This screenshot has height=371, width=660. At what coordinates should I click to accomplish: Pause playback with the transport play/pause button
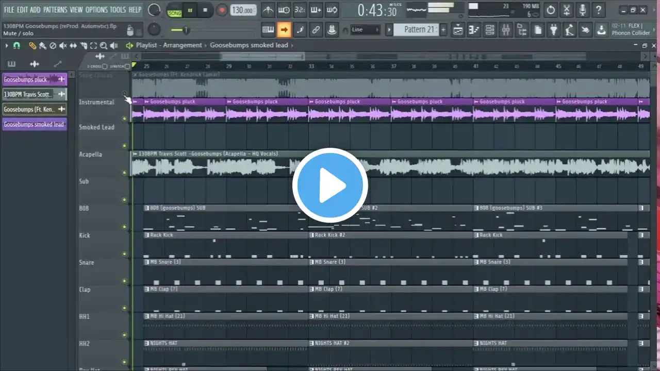(190, 10)
